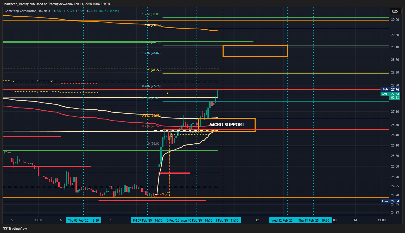
Task: Click the 28.30 price axis label
Action: click(395, 72)
